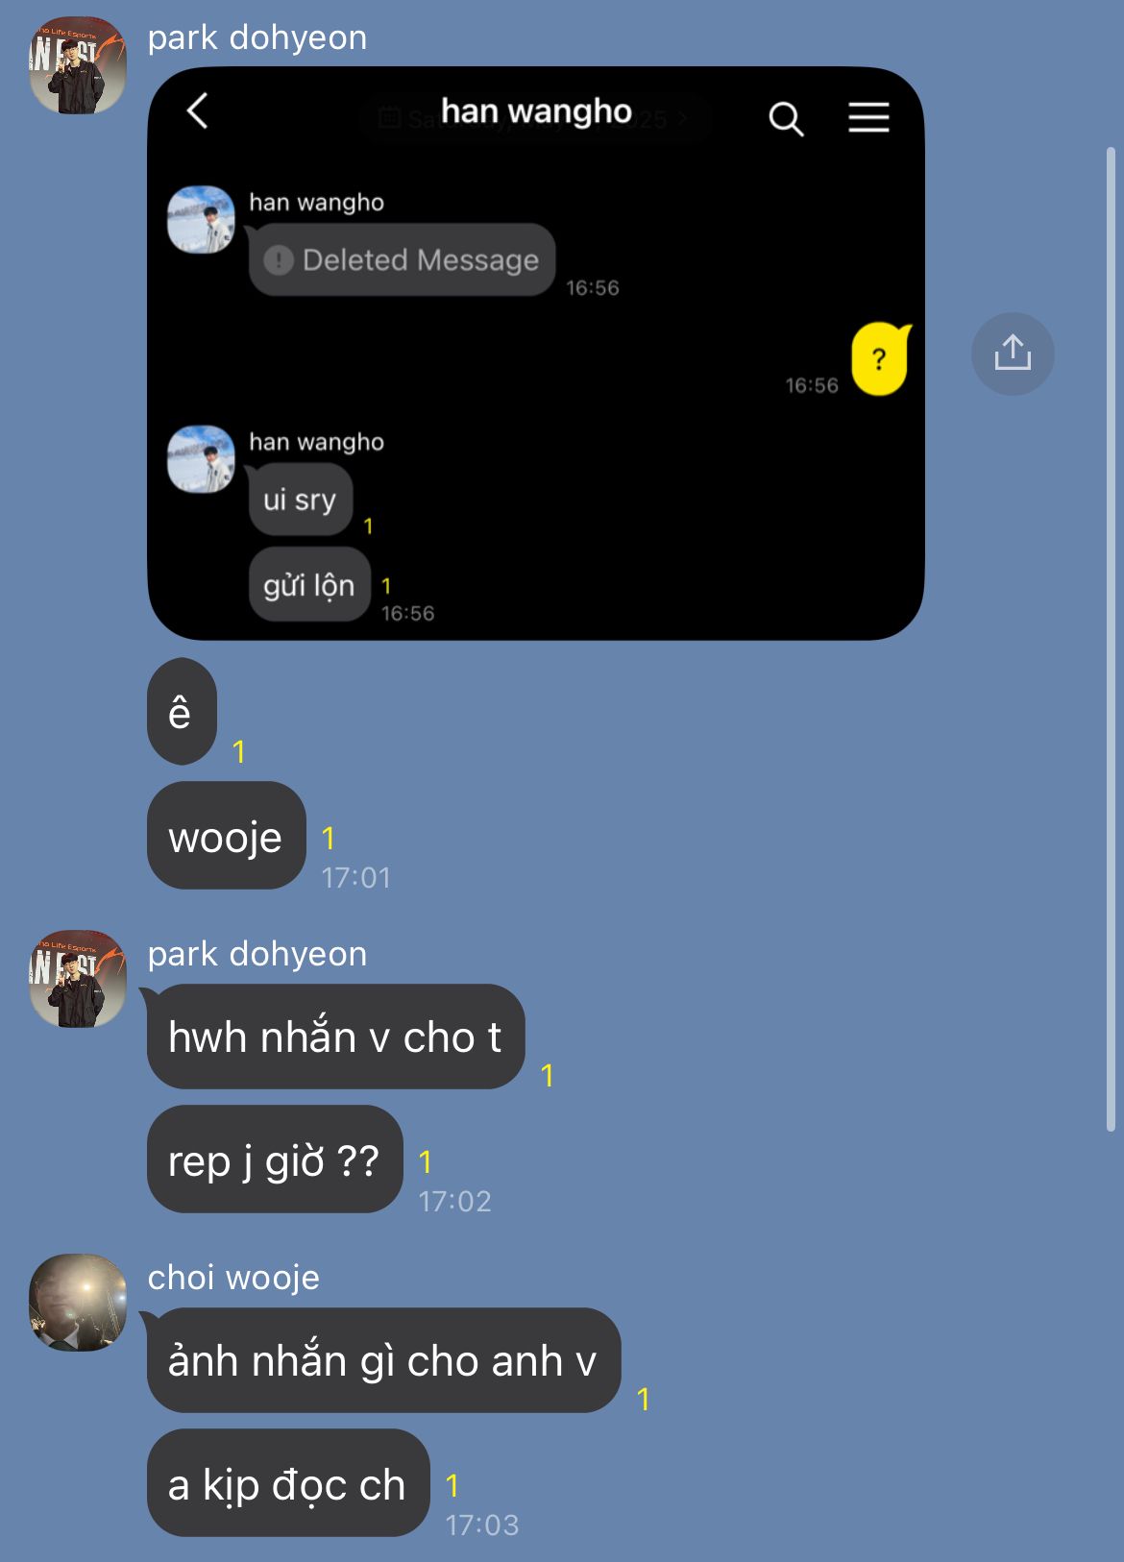Select the 'hwh nhắn v cho t' message
1124x1562 pixels.
pyautogui.click(x=335, y=1037)
